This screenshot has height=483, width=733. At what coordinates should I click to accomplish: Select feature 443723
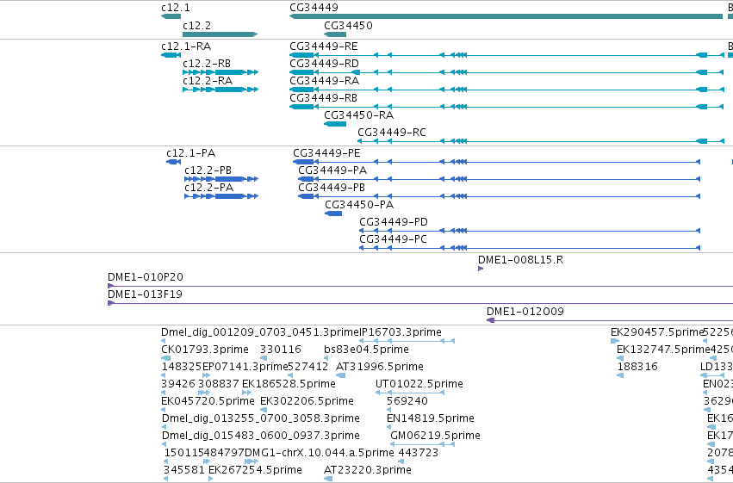[x=401, y=461]
